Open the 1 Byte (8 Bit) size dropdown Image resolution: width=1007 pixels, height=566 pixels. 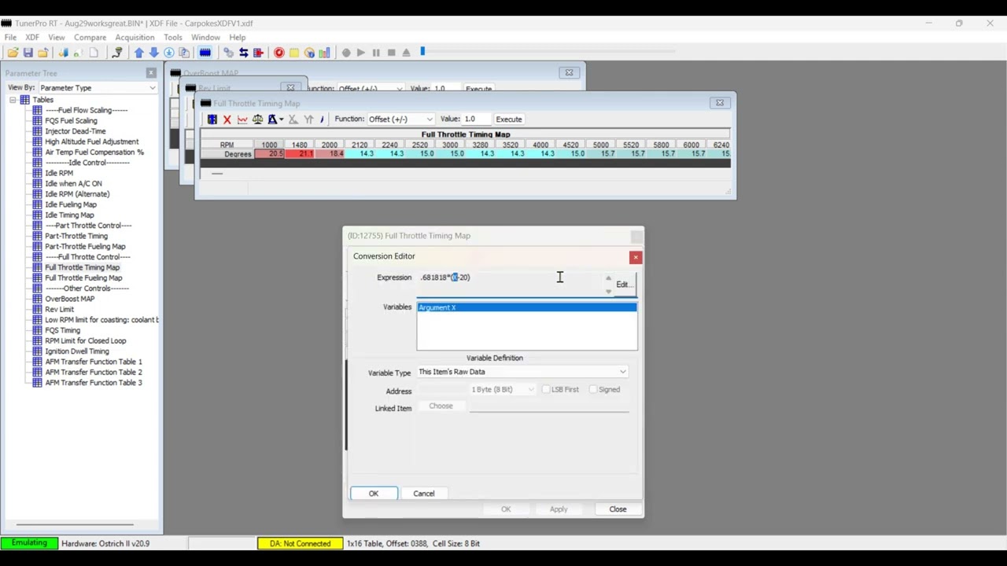point(503,390)
